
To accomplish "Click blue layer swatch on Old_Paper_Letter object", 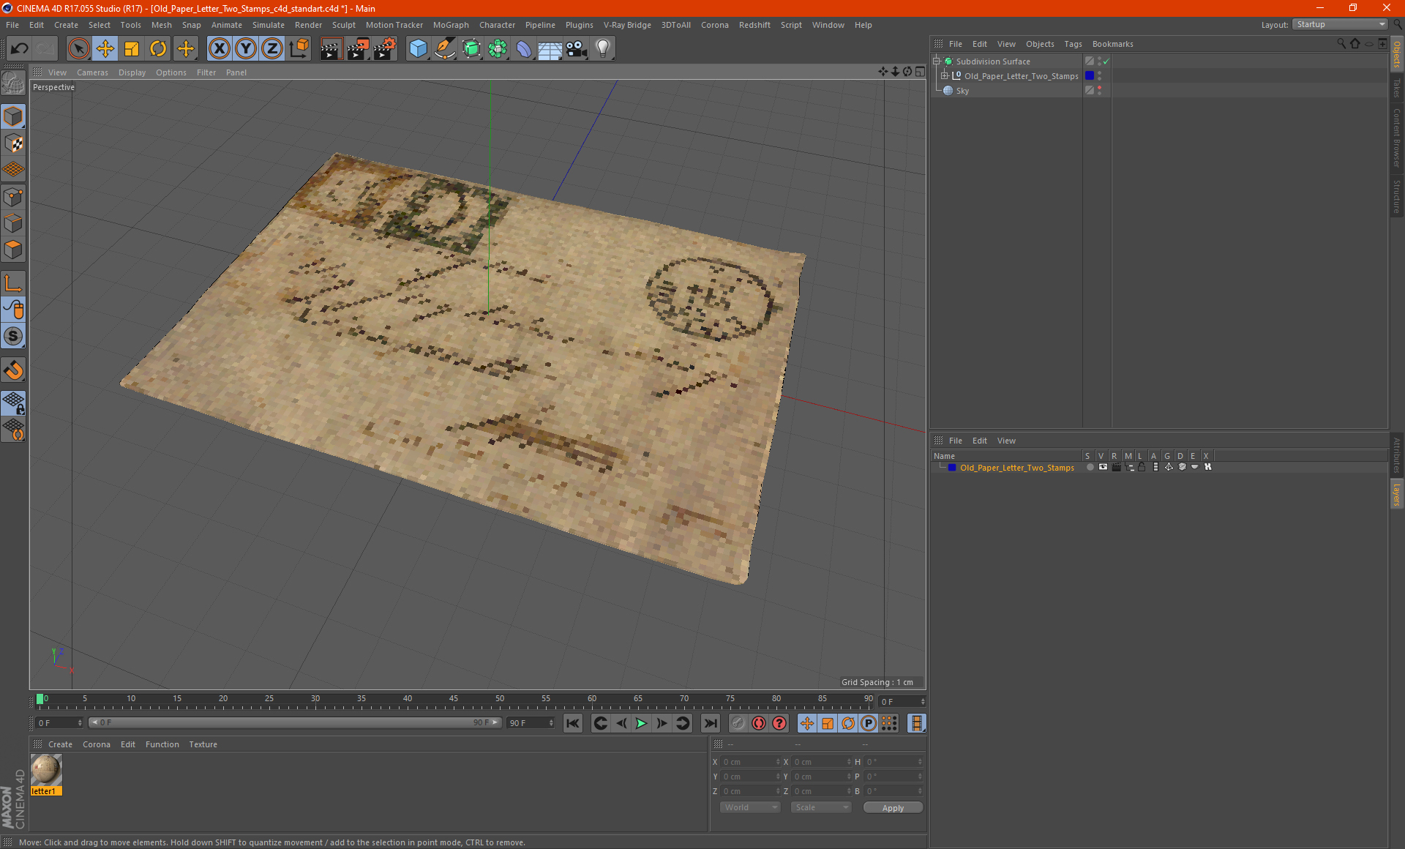I will 1090,75.
